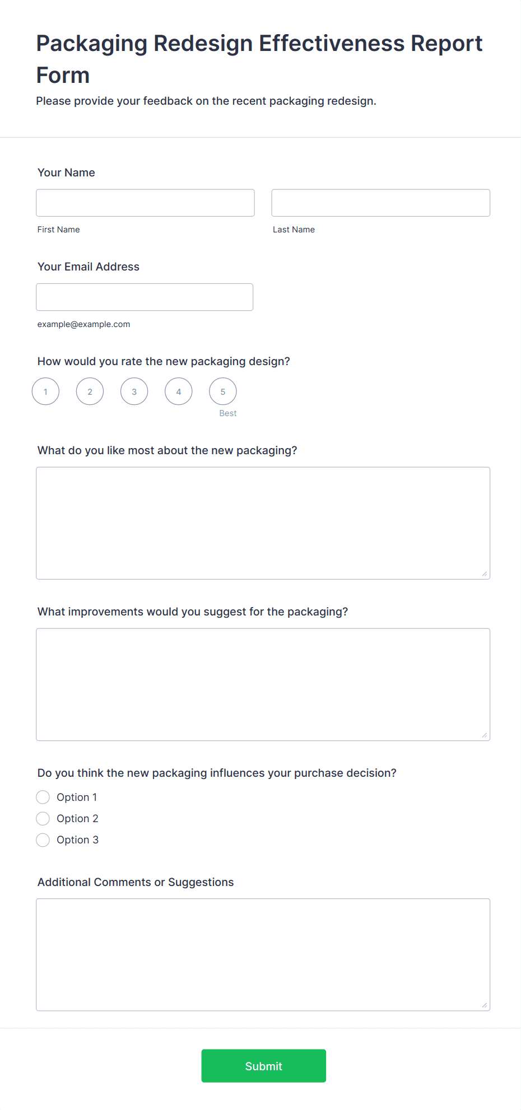Click the Option 2 label text
521x1110 pixels.
77,818
